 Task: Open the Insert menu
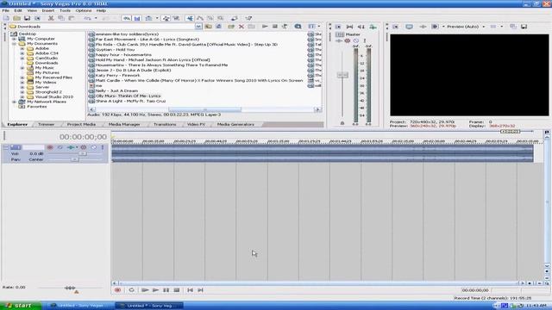click(48, 10)
